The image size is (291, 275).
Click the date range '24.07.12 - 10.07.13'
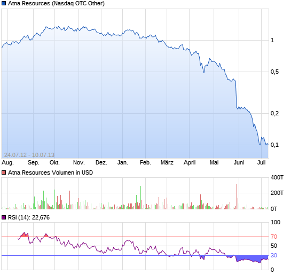pyautogui.click(x=29, y=155)
